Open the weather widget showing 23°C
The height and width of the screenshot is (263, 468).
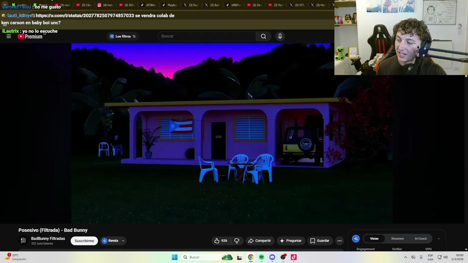point(15,257)
